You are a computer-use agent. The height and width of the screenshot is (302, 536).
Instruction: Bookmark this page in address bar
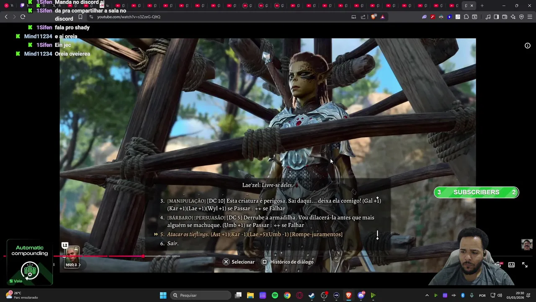(80, 17)
